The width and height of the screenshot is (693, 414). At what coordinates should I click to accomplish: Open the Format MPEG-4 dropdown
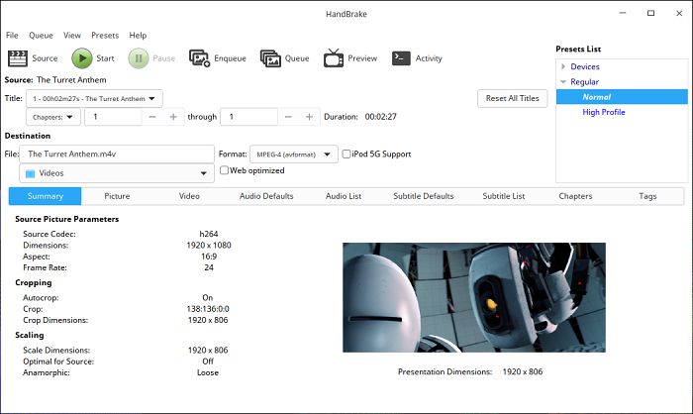pos(293,155)
